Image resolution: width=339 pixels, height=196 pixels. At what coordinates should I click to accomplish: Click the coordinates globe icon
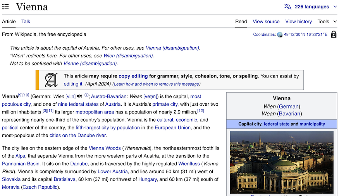(x=280, y=34)
